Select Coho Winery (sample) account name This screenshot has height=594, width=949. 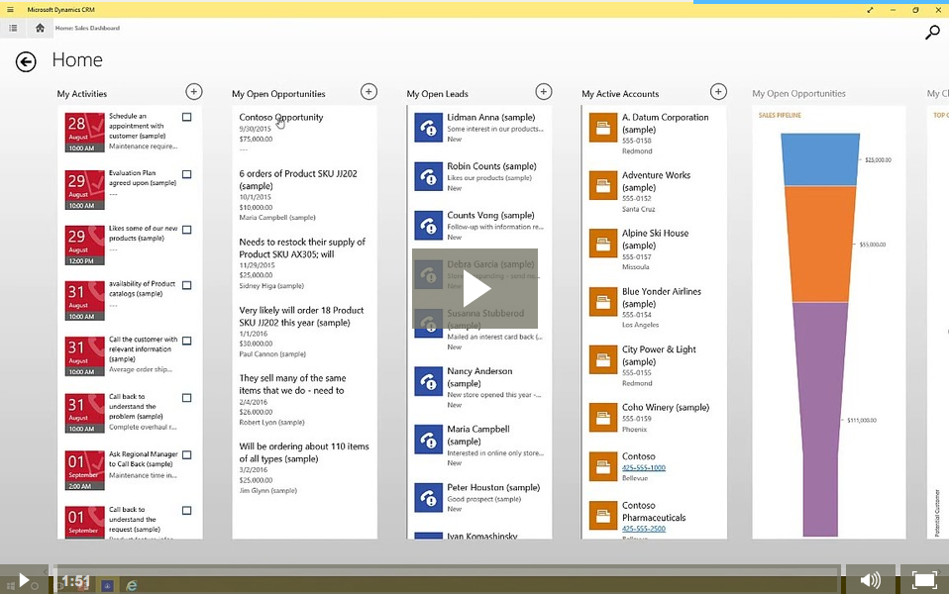click(666, 408)
